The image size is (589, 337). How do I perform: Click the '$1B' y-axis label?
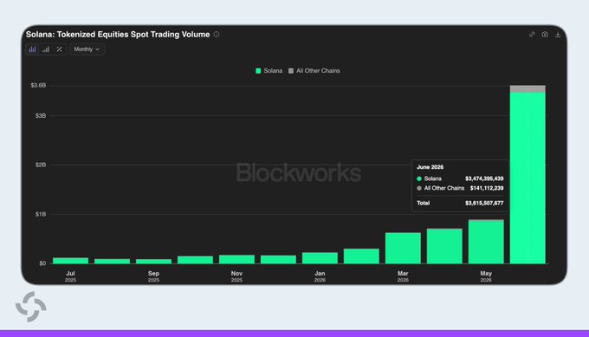(x=41, y=214)
